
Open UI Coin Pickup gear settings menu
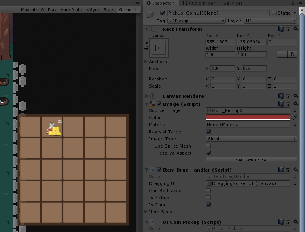(x=295, y=221)
